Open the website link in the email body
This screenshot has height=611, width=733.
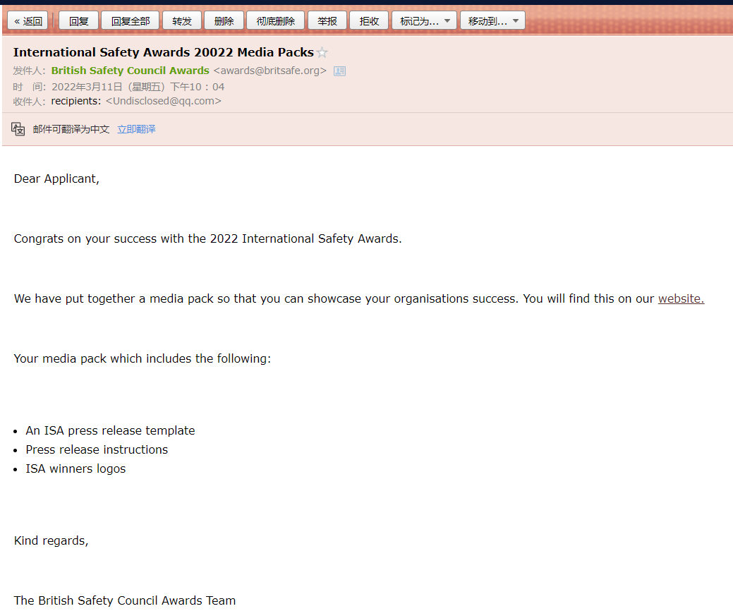tap(681, 298)
